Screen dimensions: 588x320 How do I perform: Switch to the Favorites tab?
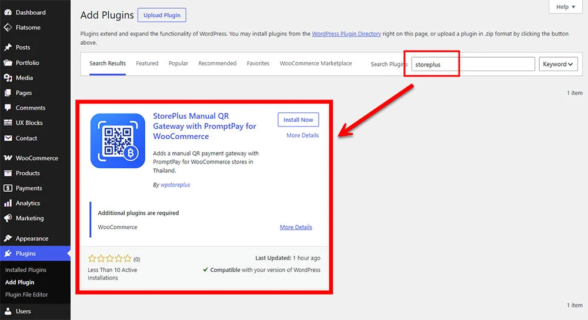258,64
